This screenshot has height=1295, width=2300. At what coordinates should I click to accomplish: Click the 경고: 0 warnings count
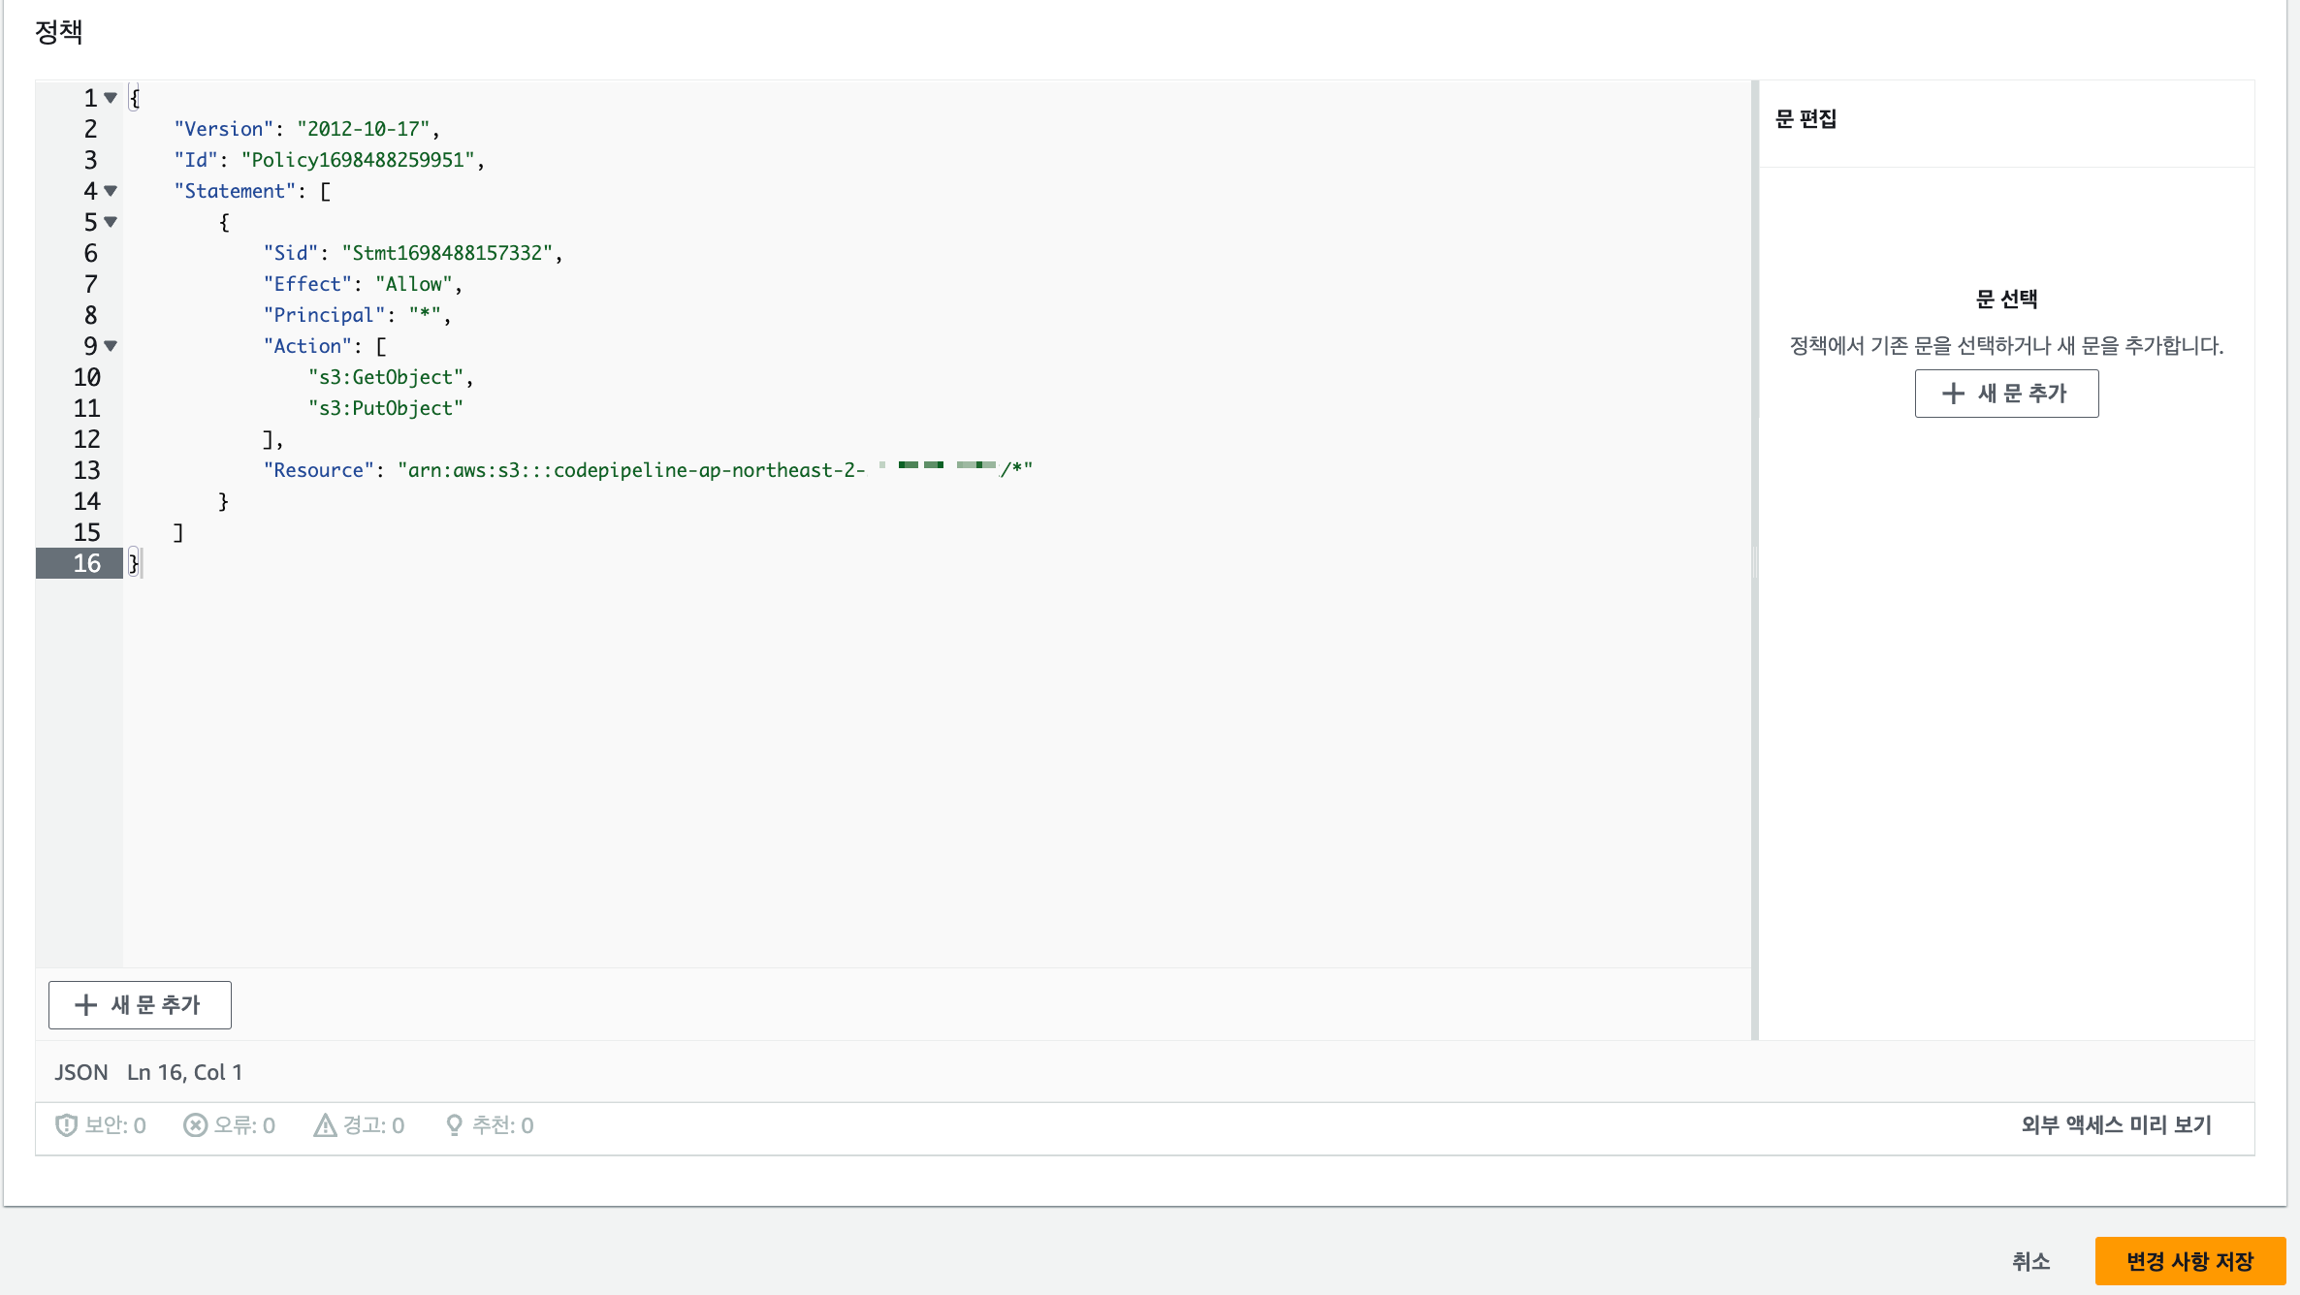point(373,1125)
